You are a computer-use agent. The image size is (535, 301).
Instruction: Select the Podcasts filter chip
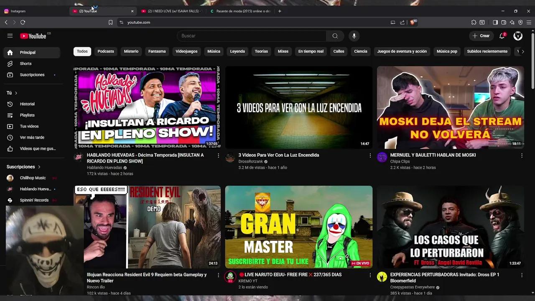[x=106, y=51]
